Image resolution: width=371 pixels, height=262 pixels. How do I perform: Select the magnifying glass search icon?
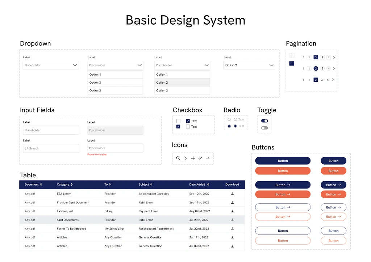178,158
